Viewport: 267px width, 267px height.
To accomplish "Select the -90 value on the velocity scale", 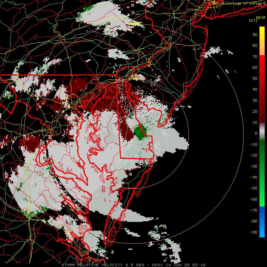I will pyautogui.click(x=254, y=232).
